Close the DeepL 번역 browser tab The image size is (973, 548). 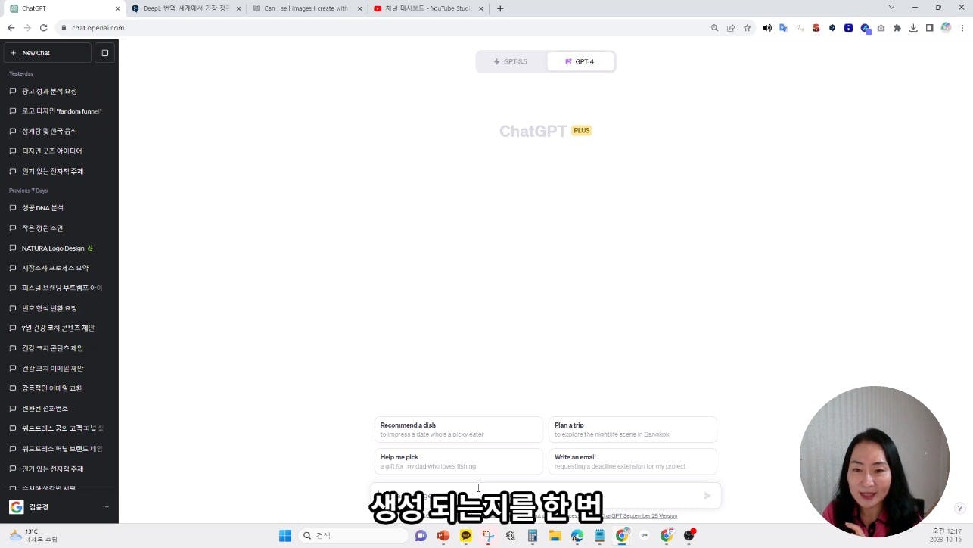click(239, 8)
